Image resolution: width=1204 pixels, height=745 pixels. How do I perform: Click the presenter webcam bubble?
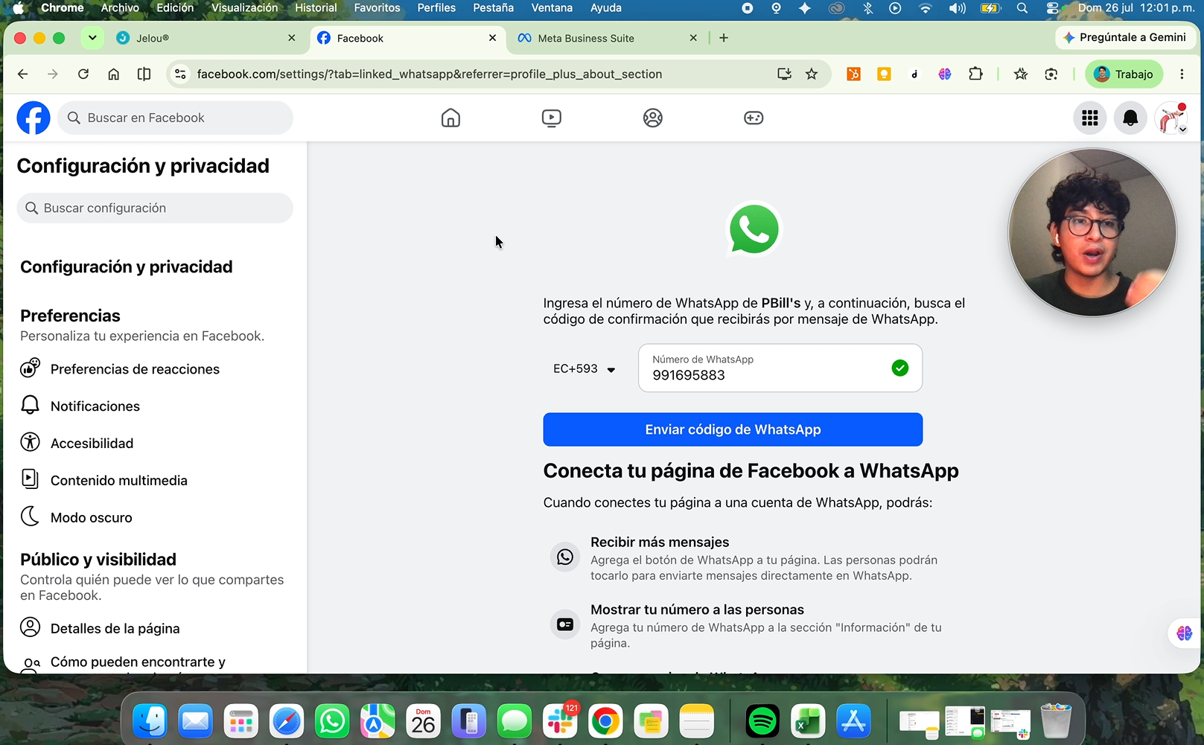tap(1092, 232)
